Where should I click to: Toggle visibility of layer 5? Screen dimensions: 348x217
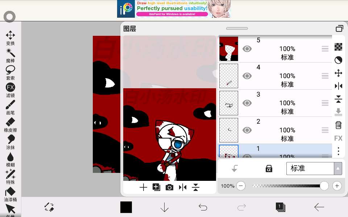(247, 49)
